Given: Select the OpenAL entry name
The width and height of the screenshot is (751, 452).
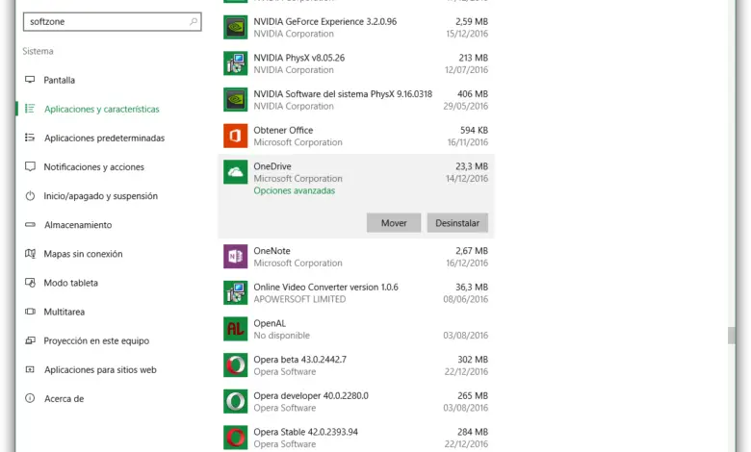Looking at the screenshot, I should pyautogui.click(x=270, y=323).
